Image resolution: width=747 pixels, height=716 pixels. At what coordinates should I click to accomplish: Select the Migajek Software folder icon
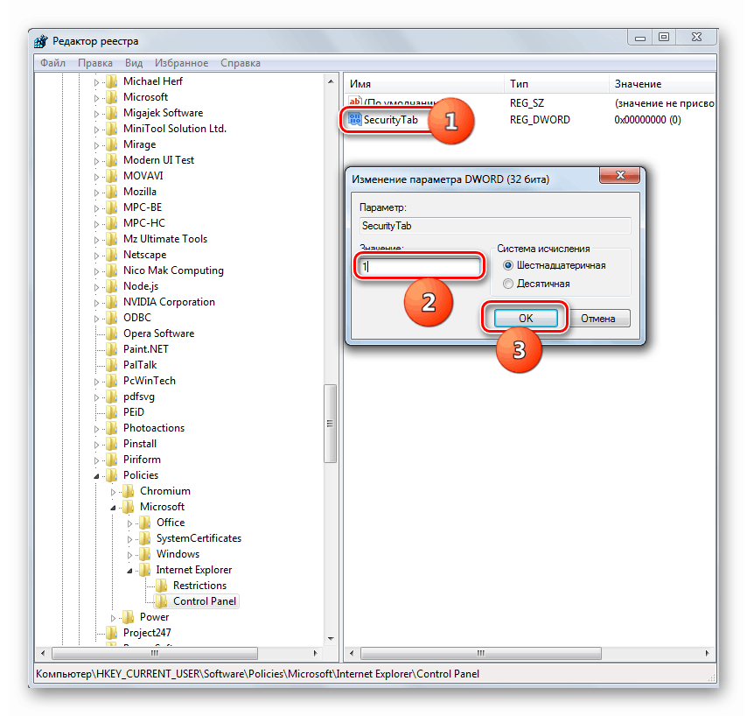111,113
